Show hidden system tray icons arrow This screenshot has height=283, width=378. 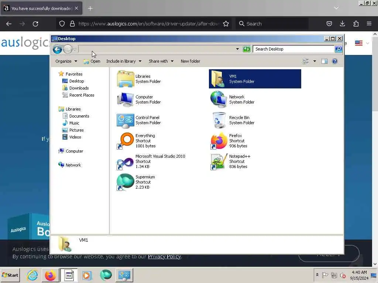click(x=317, y=275)
